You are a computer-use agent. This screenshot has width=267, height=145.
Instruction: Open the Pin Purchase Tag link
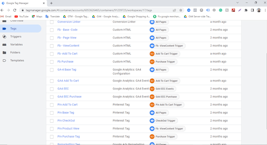68,136
